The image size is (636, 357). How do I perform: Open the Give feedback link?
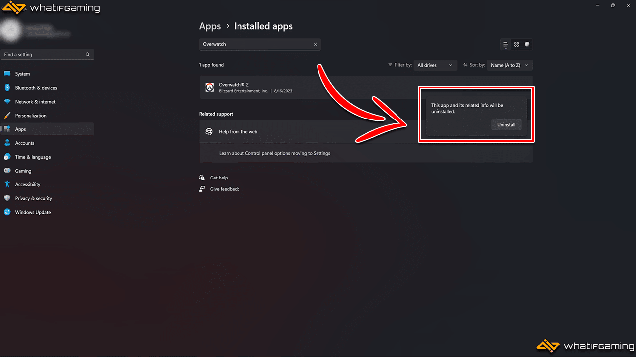(225, 189)
